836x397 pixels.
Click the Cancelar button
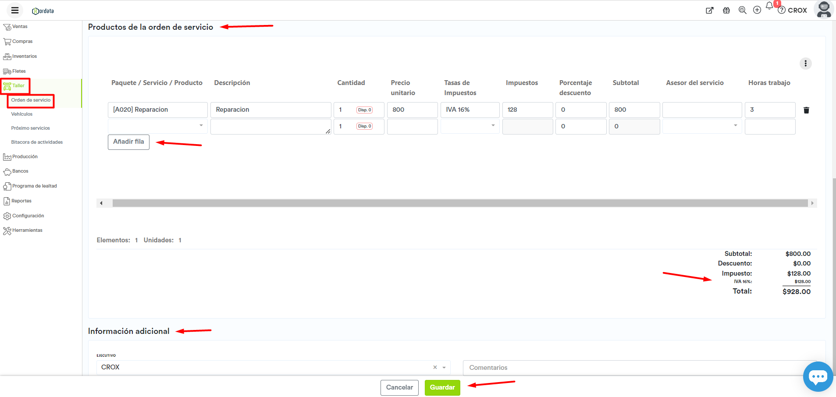399,387
